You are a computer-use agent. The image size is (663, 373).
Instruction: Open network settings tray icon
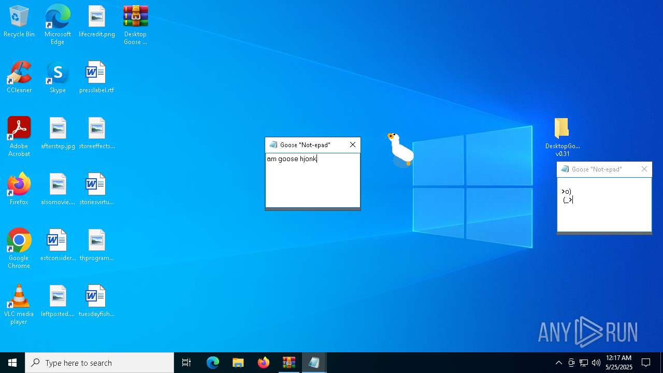(x=584, y=363)
